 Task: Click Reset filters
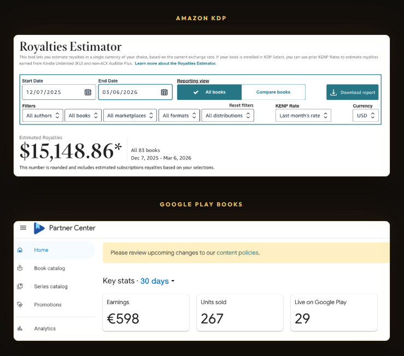(241, 105)
